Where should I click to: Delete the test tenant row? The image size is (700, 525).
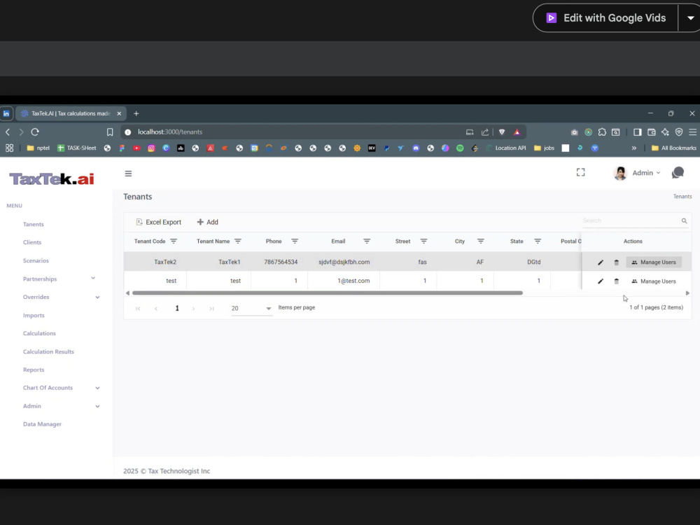click(617, 281)
